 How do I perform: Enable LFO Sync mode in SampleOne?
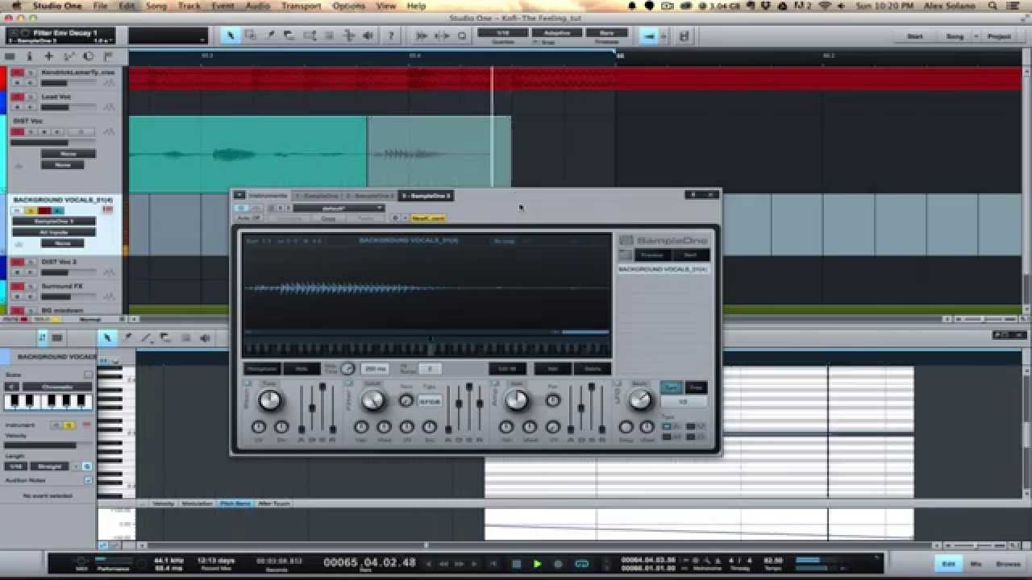click(671, 387)
